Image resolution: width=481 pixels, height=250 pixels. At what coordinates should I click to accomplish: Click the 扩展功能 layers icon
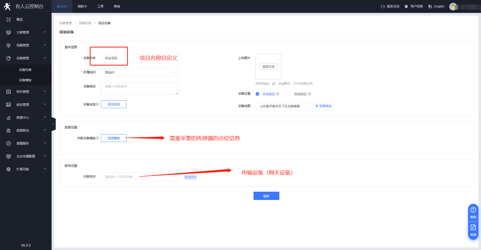click(9, 169)
